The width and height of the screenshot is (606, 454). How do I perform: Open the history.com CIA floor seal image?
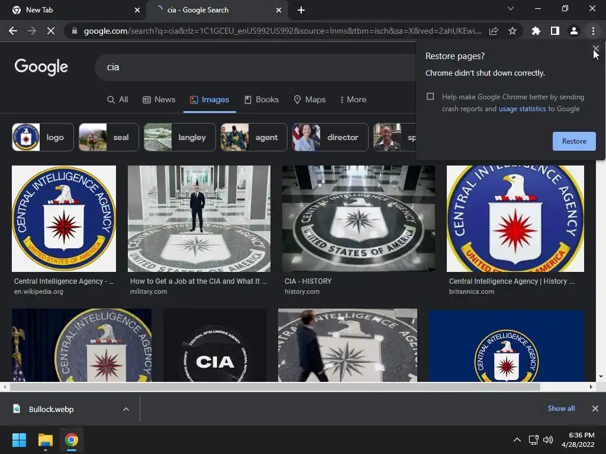tap(358, 219)
